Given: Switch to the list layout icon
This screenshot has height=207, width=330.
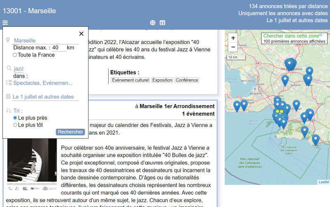Looking at the screenshot, I should [163, 23].
